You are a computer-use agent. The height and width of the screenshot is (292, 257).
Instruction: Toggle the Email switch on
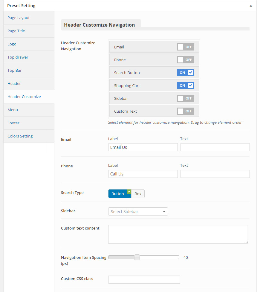click(186, 47)
